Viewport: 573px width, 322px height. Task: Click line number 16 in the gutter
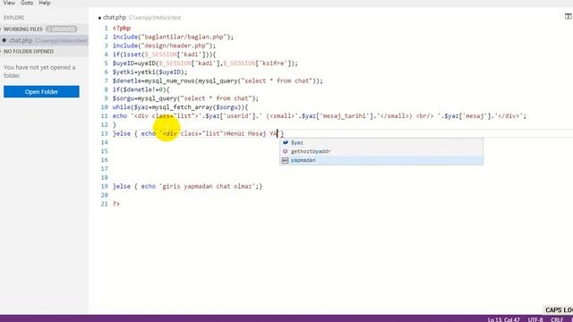tap(105, 160)
